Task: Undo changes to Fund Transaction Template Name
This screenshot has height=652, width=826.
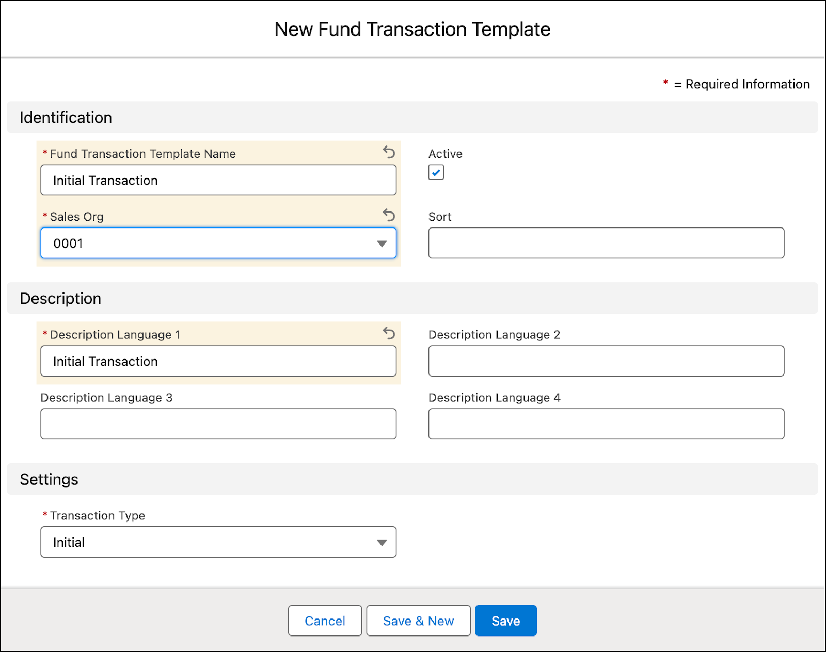Action: coord(389,152)
